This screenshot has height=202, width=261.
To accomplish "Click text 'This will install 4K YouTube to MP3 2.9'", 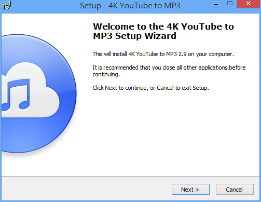I will click(x=140, y=54).
